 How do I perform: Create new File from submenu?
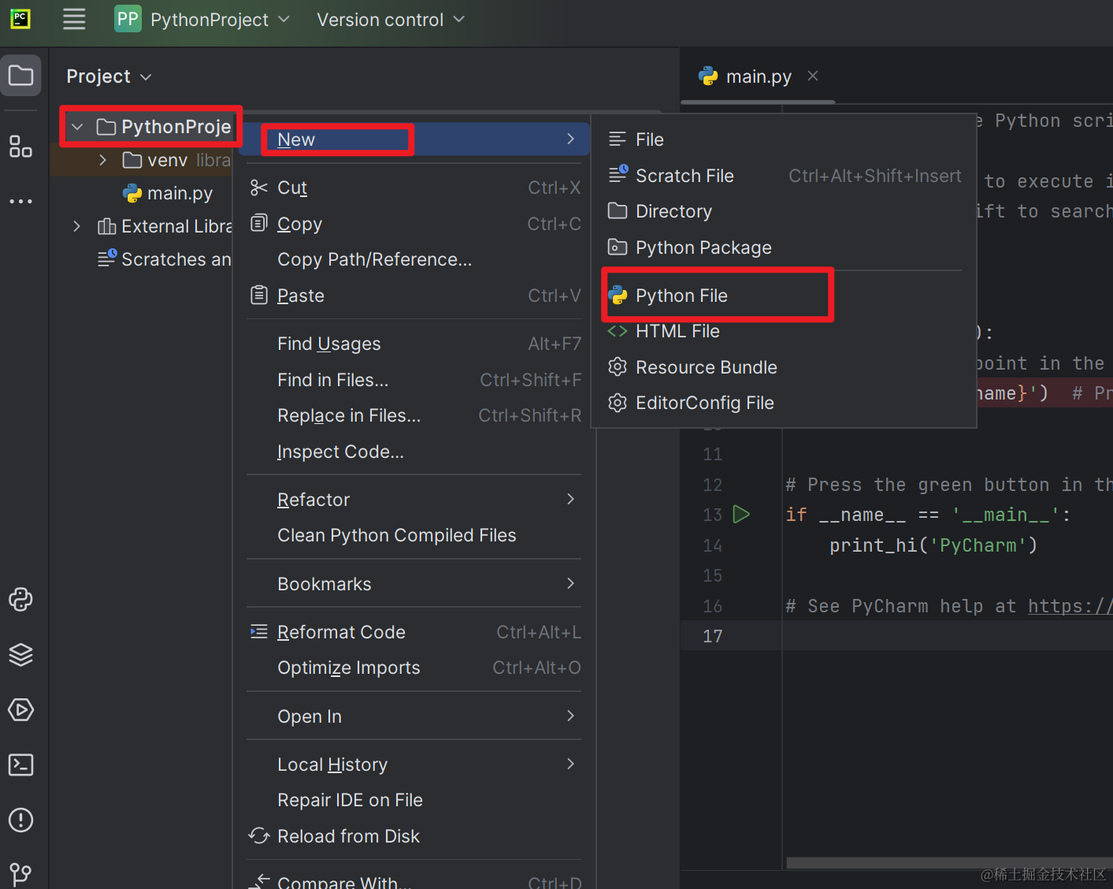[x=784, y=139]
